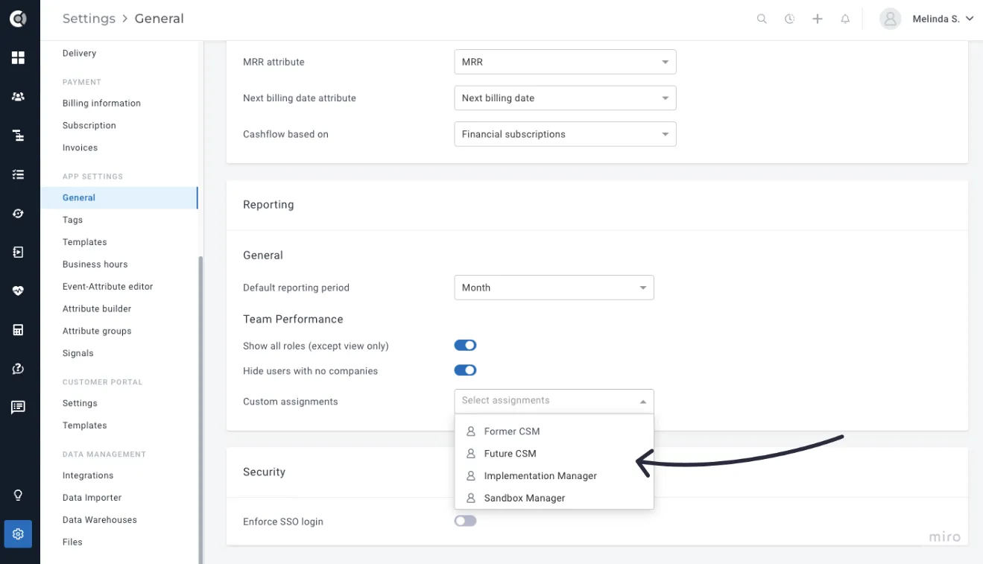Toggle Show all roles (except view only)
This screenshot has height=564, width=983.
465,346
